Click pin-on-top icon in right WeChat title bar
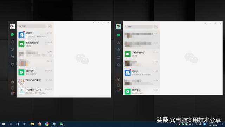The height and width of the screenshot is (127, 225). pos(205,23)
